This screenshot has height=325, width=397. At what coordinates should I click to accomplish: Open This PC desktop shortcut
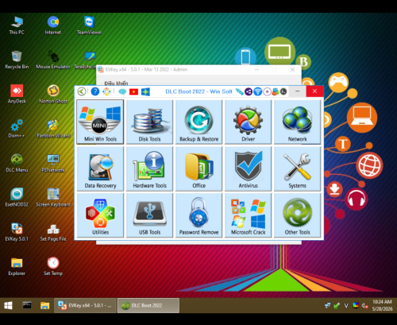tap(17, 25)
